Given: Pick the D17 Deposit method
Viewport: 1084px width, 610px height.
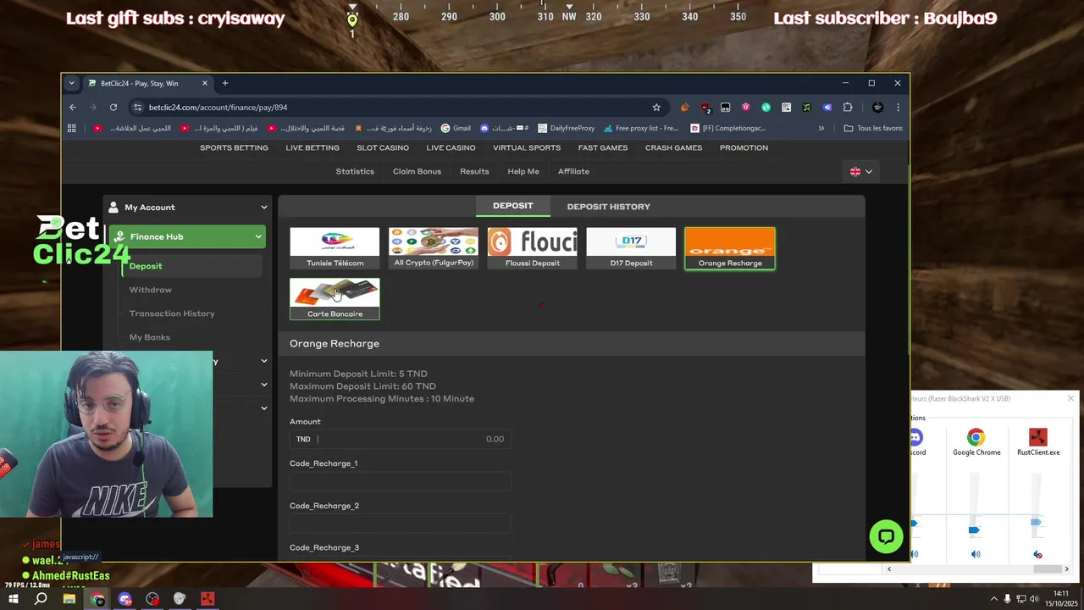Looking at the screenshot, I should tap(631, 248).
